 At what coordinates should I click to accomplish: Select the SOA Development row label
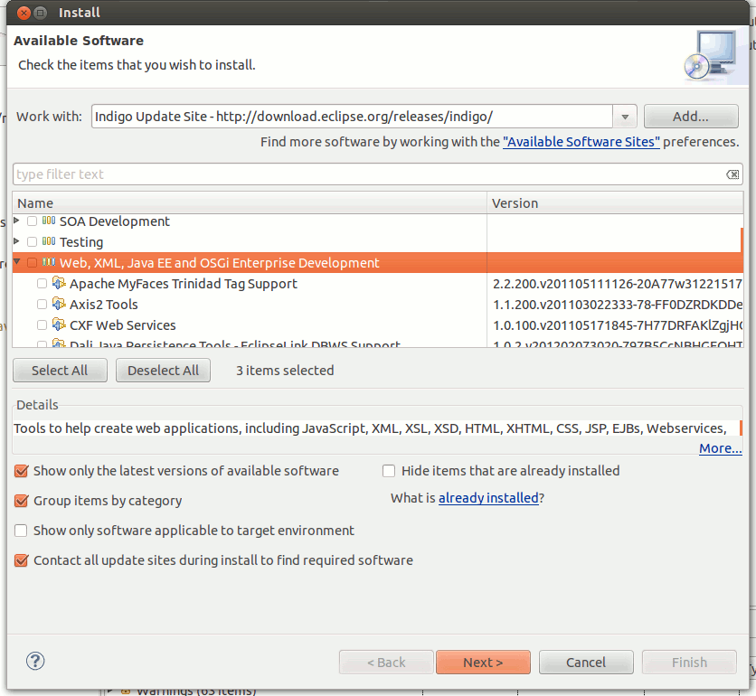click(115, 221)
